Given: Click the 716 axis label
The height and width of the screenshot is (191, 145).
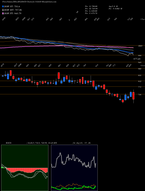Looking at the screenshot, I should 139,95.
